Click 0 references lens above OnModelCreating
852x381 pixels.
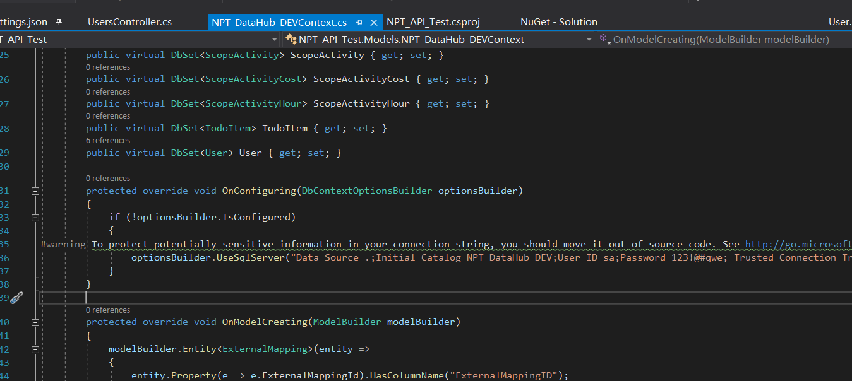tap(108, 310)
